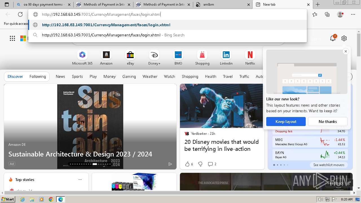This screenshot has height=203, width=361.
Task: Switch to the amlbrn tab
Action: [x=223, y=5]
